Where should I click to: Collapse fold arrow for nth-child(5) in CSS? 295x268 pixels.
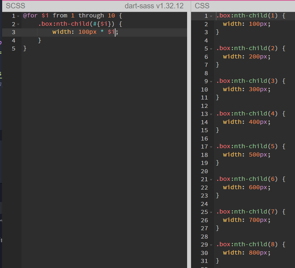(x=211, y=147)
